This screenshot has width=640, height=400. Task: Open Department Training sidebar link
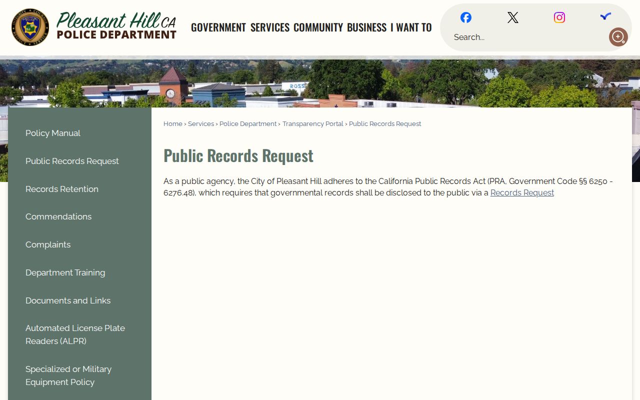(65, 272)
